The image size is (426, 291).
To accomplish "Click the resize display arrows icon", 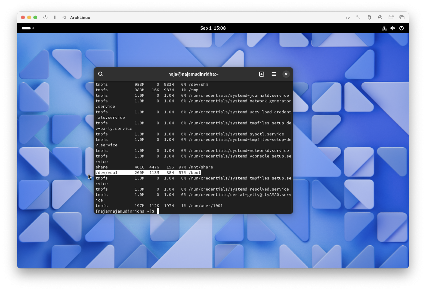I will pyautogui.click(x=358, y=17).
